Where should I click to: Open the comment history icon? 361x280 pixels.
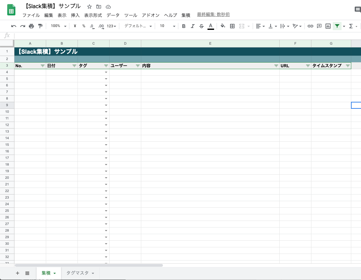pyautogui.click(x=358, y=9)
